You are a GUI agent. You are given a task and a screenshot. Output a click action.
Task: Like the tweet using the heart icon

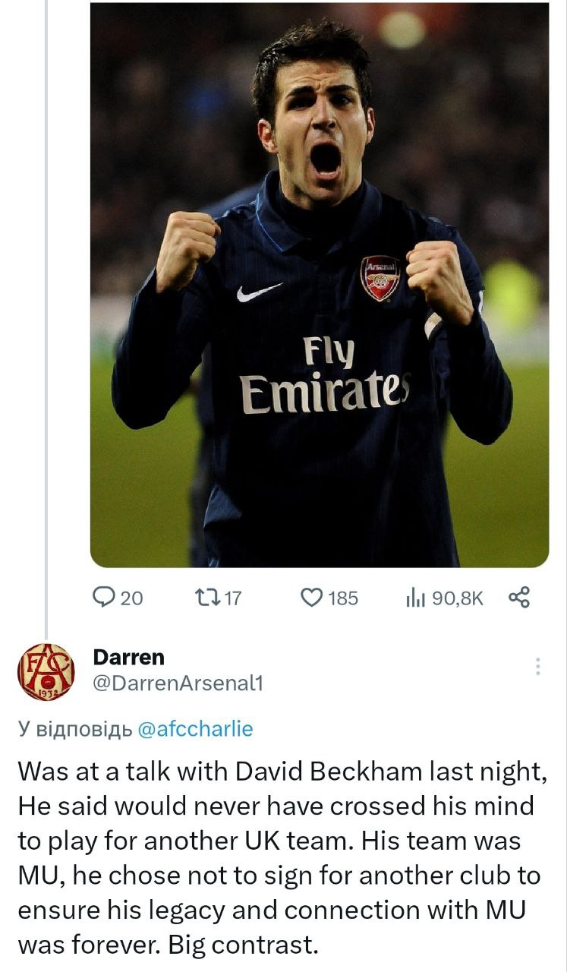(312, 598)
